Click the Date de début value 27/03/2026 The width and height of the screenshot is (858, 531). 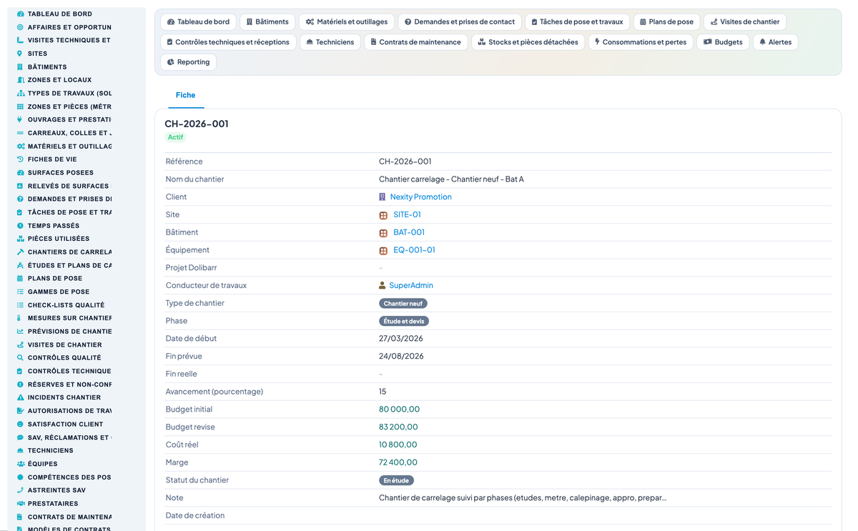(401, 339)
